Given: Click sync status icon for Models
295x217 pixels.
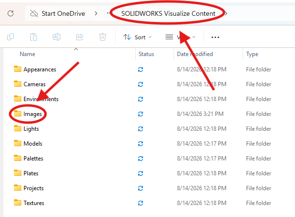Looking at the screenshot, I should [x=141, y=144].
